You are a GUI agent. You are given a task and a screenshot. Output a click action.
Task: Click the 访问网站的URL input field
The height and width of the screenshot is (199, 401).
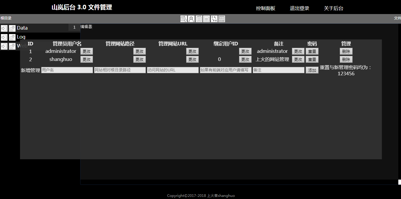click(173, 70)
